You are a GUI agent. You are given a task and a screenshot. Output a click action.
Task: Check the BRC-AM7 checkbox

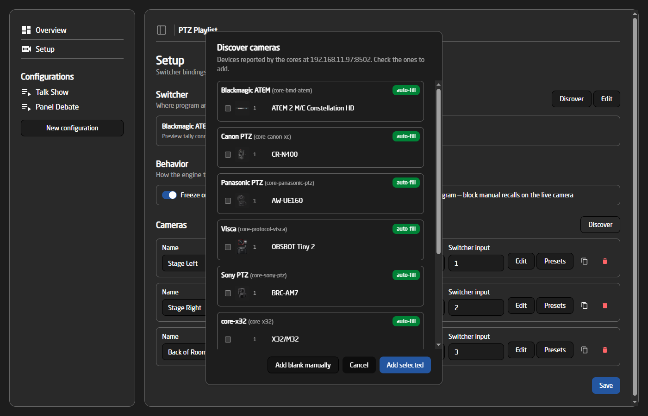point(228,293)
